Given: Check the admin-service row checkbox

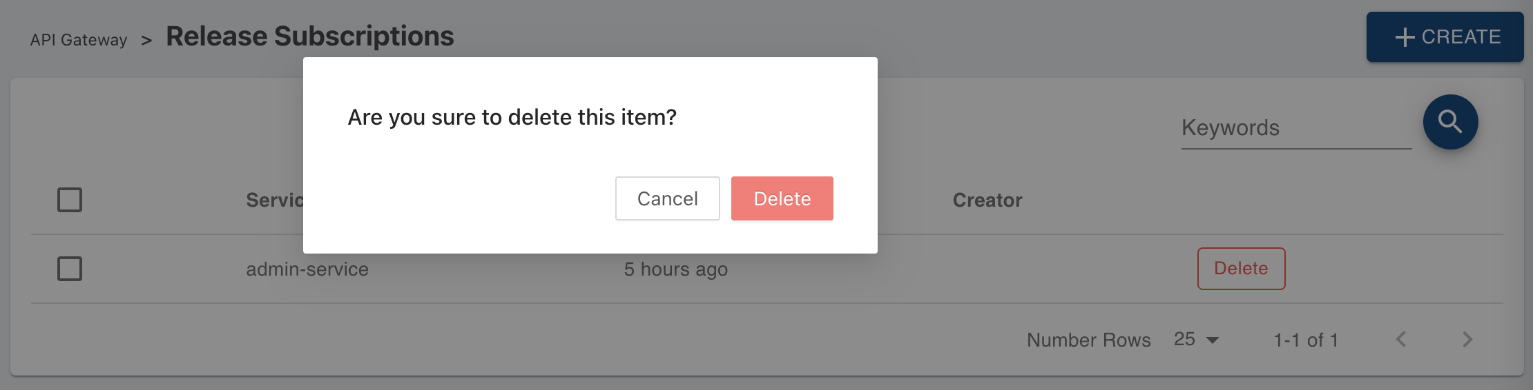Looking at the screenshot, I should 70,269.
